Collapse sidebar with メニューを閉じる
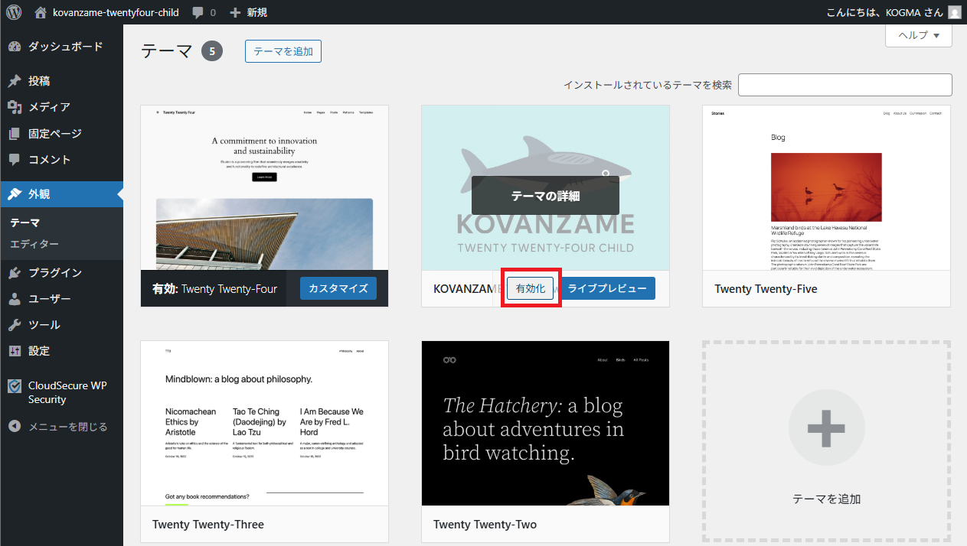This screenshot has width=967, height=546. (67, 427)
